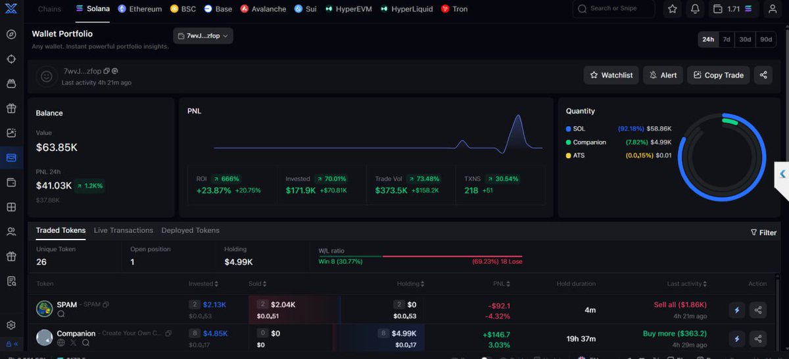
Task: Select the 30d time range
Action: [x=745, y=39]
